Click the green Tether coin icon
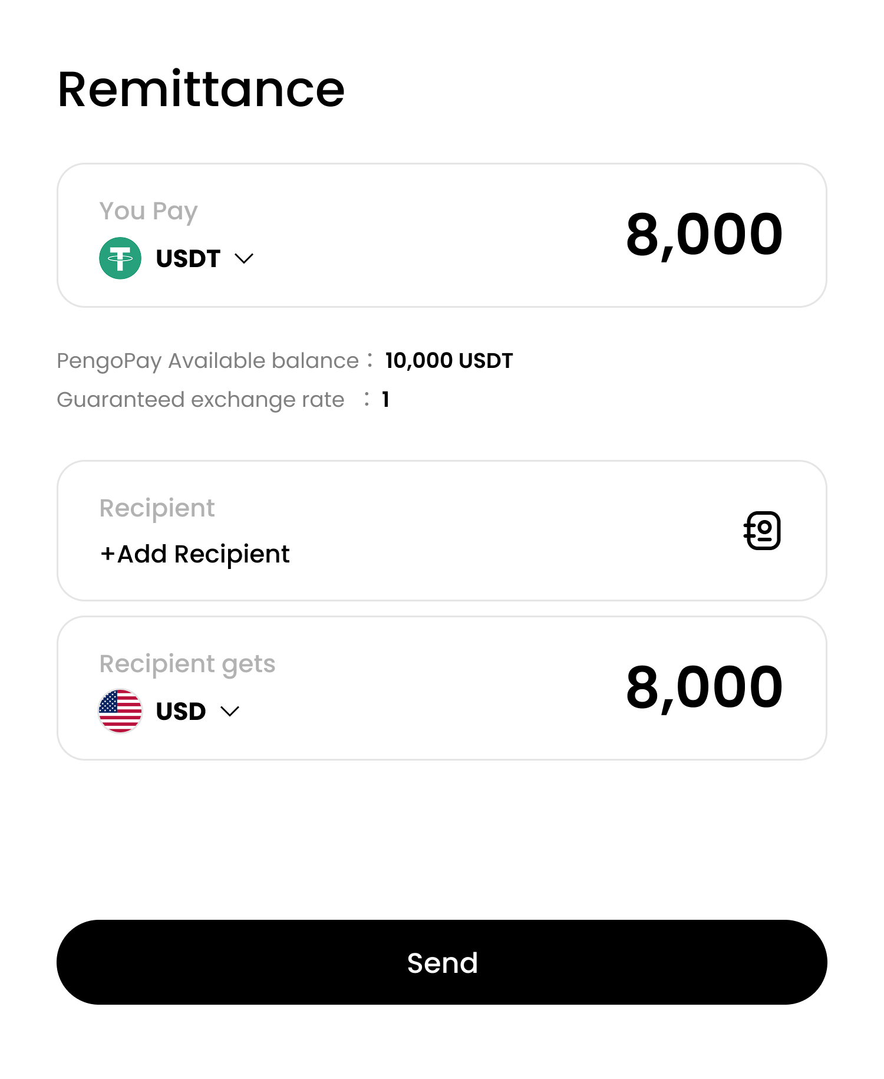This screenshot has height=1079, width=884. (x=120, y=258)
